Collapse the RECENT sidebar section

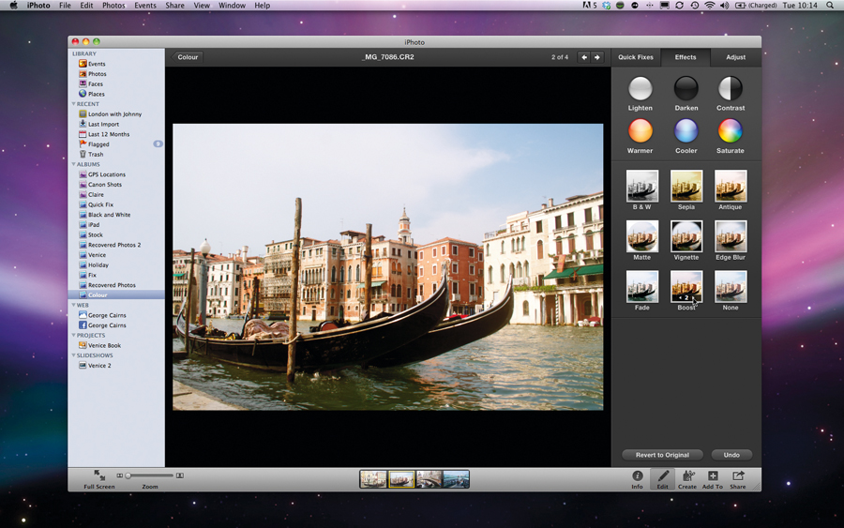pyautogui.click(x=74, y=104)
